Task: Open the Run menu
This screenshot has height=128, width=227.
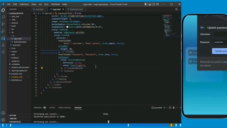Action: pyautogui.click(x=46, y=4)
